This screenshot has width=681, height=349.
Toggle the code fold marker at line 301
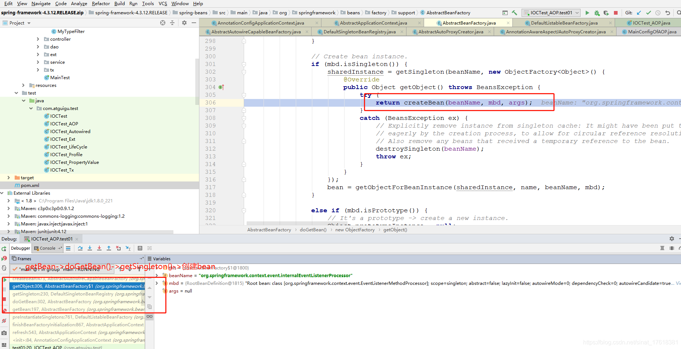pos(244,64)
